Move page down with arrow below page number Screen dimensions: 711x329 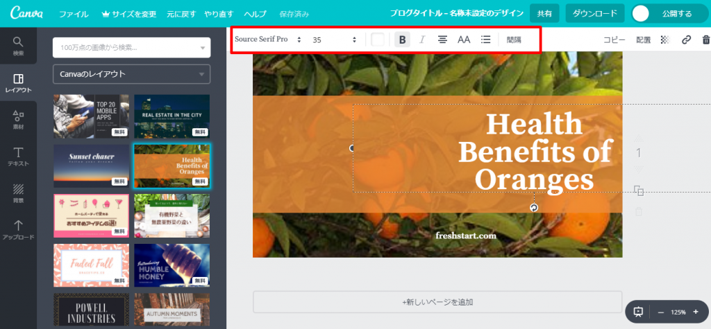639,169
